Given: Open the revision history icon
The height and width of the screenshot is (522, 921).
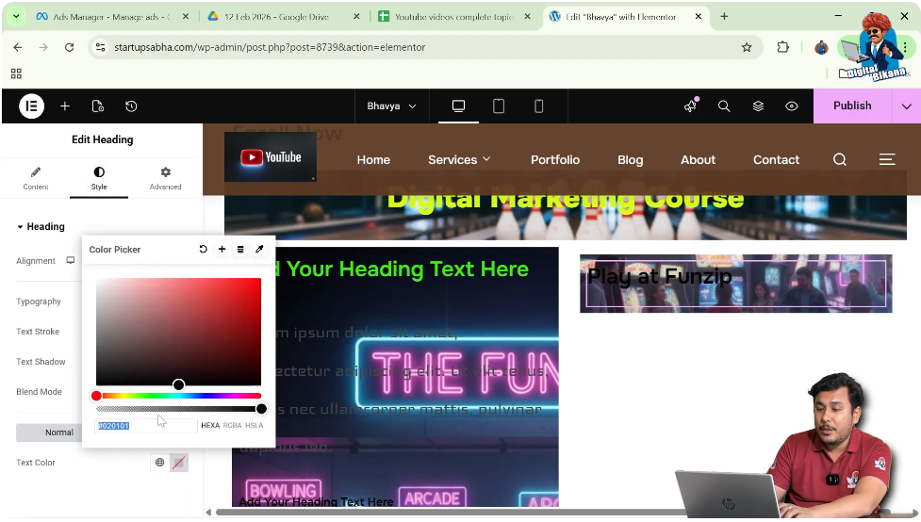Looking at the screenshot, I should pos(131,106).
